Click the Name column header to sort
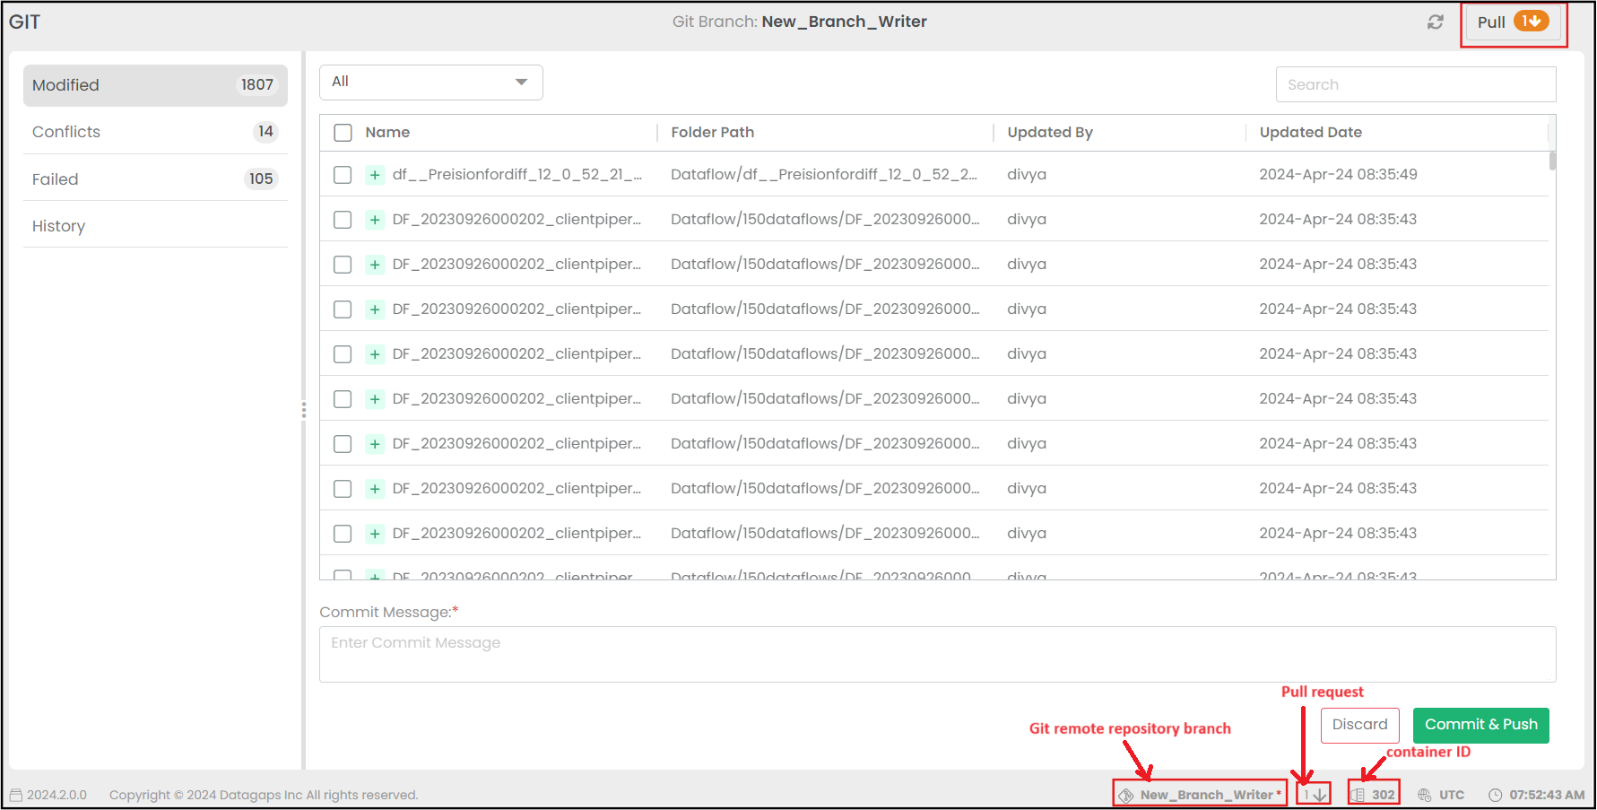 point(387,133)
